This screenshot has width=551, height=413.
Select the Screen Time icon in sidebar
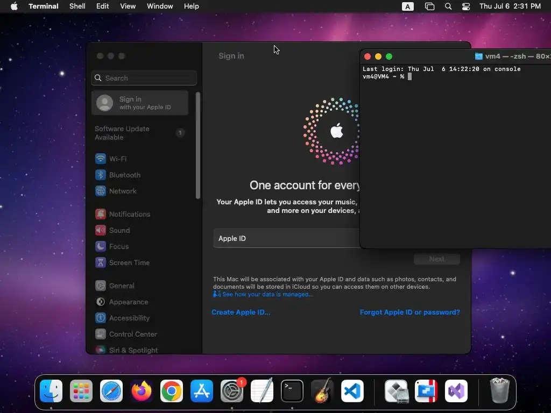pos(101,262)
